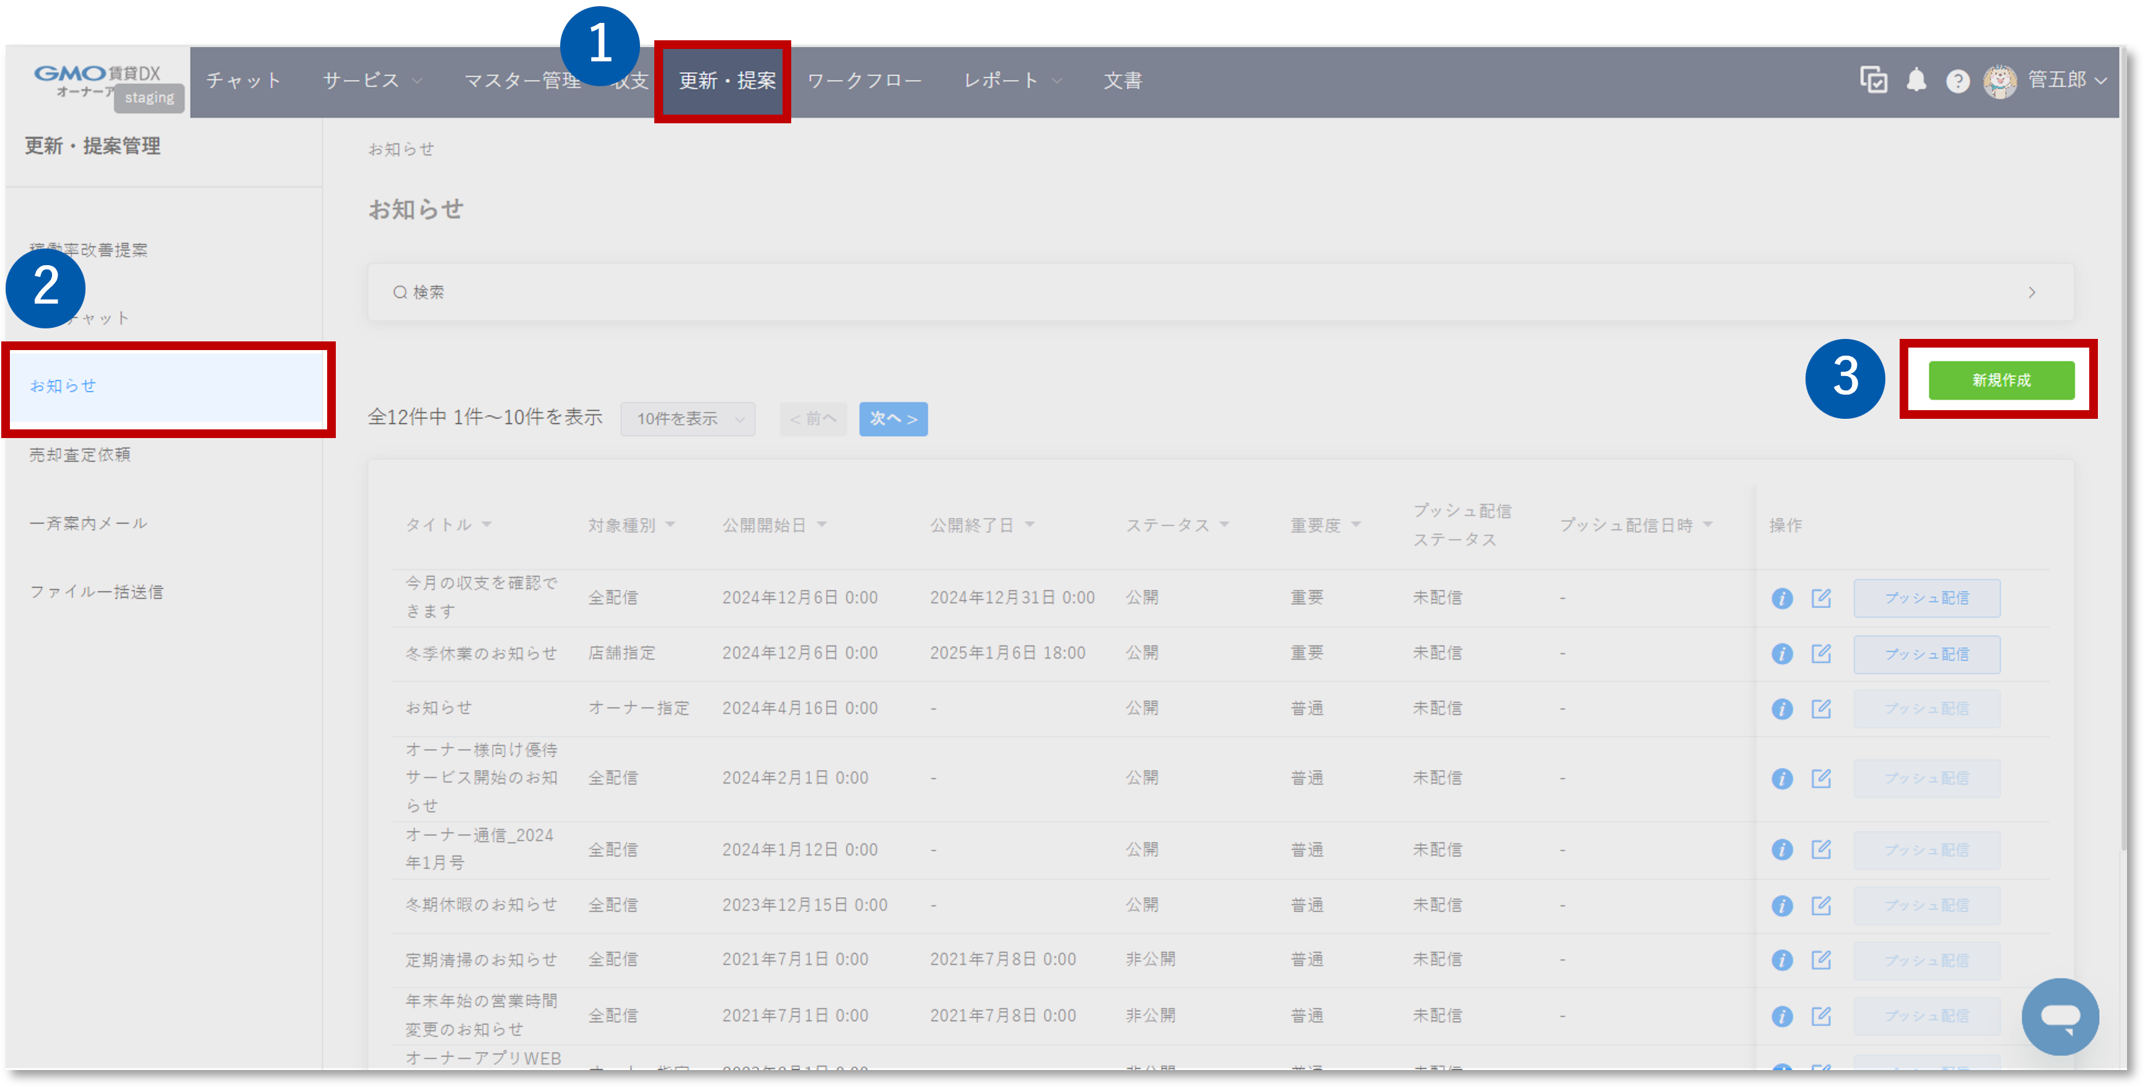Click info icon for 定期清掃のお知らせ row
Image resolution: width=2145 pixels, height=1088 pixels.
click(x=1782, y=960)
